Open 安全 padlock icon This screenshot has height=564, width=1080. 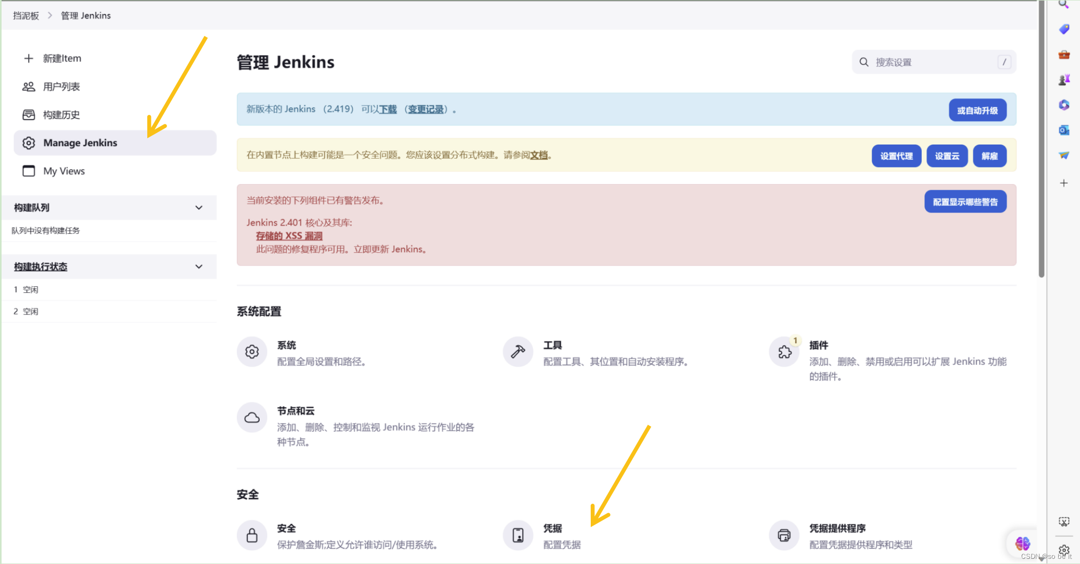[x=252, y=535]
